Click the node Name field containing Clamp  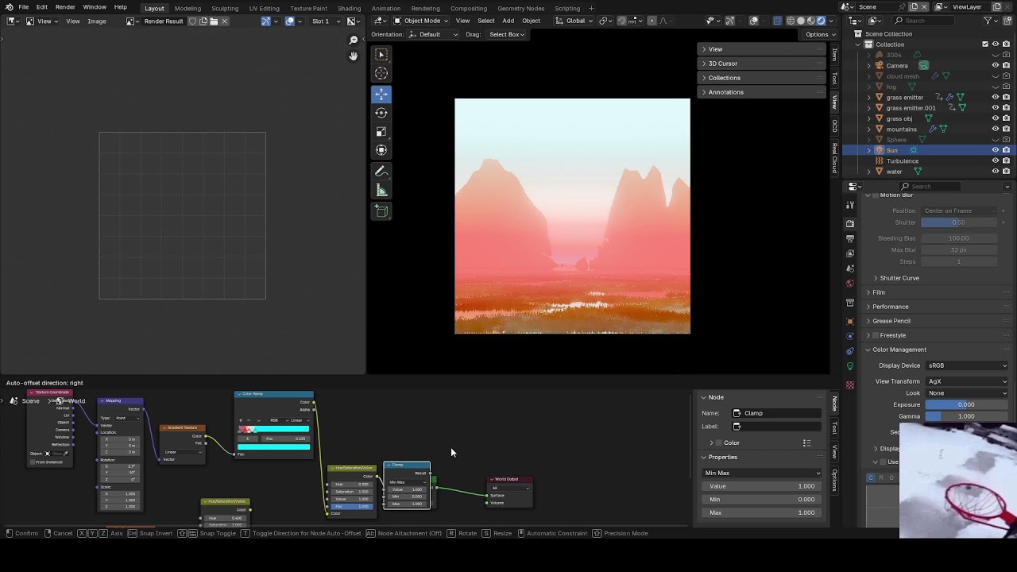point(776,413)
